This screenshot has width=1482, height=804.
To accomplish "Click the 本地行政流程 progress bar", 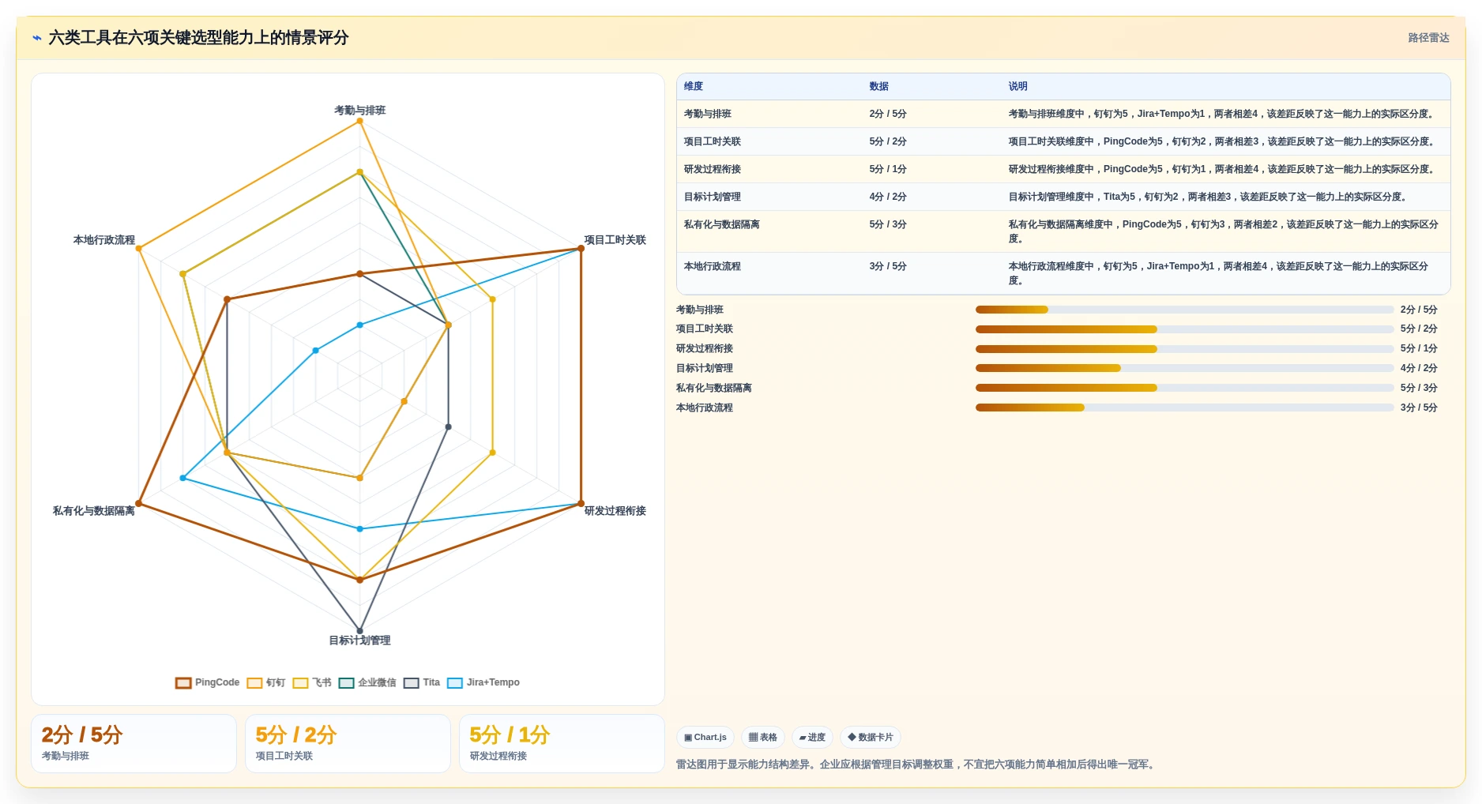I will pos(1184,408).
